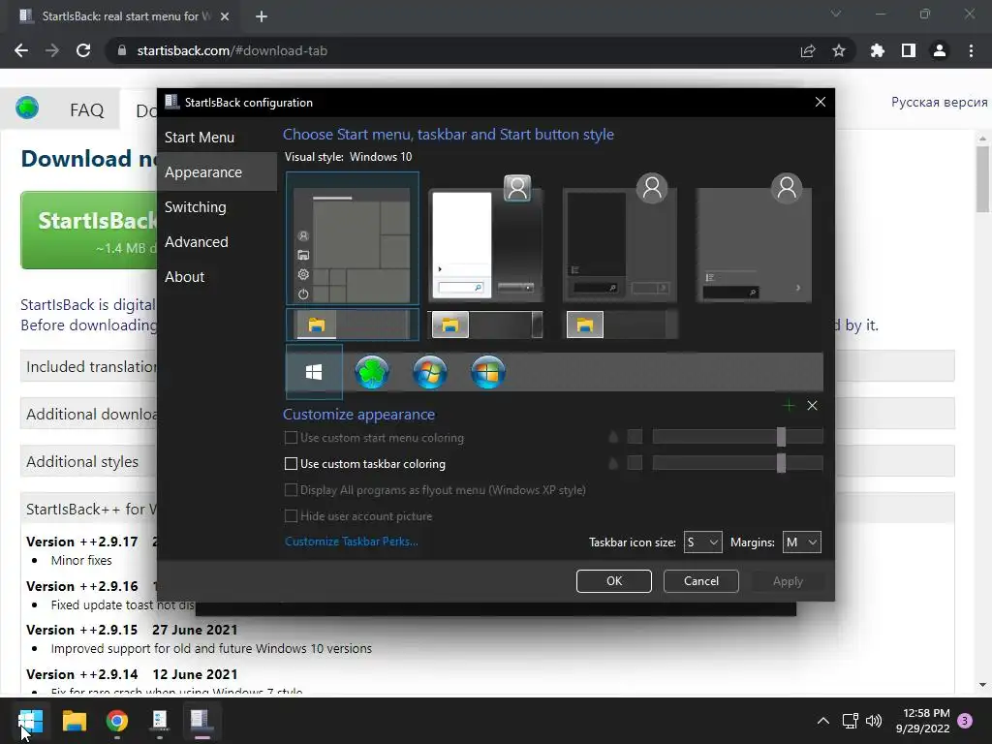The height and width of the screenshot is (744, 992).
Task: Switch to Русская версия link
Action: [939, 102]
